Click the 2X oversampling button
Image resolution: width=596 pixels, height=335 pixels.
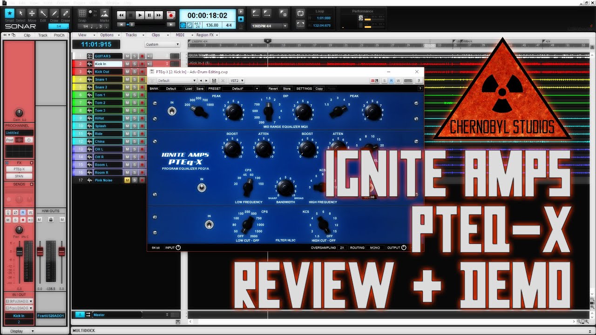tap(342, 248)
